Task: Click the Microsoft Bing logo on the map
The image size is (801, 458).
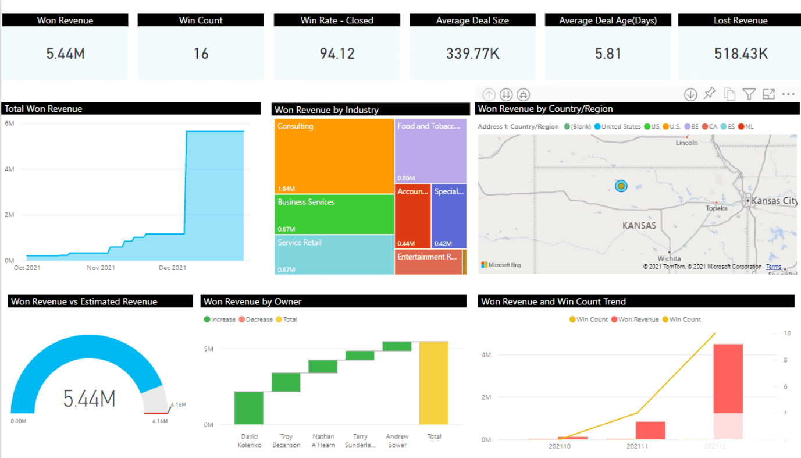Action: [x=501, y=265]
